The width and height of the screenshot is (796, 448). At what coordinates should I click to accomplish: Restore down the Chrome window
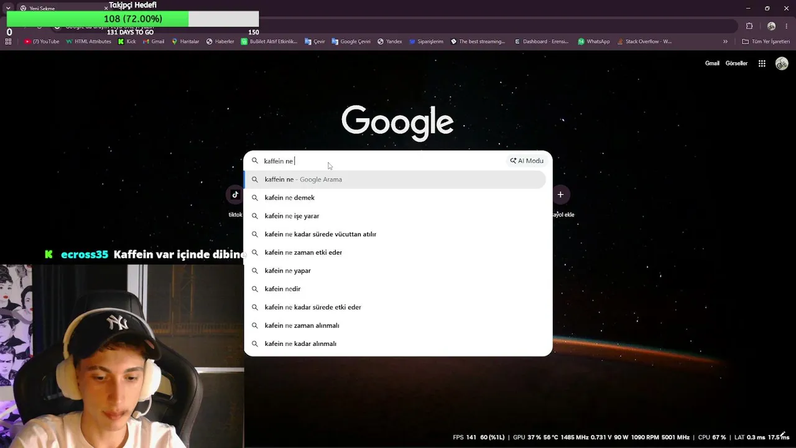click(767, 8)
